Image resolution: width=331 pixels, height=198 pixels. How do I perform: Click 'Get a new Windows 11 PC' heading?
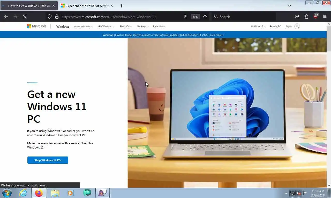(57, 107)
